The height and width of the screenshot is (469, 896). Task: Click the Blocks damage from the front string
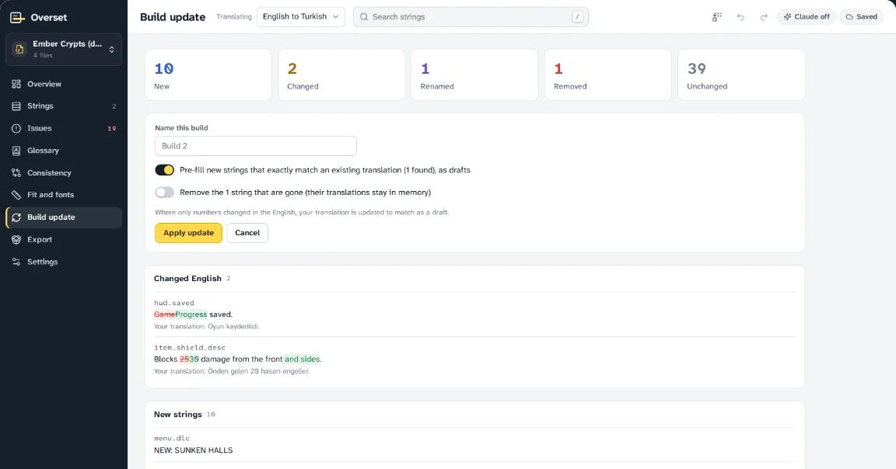coord(238,359)
